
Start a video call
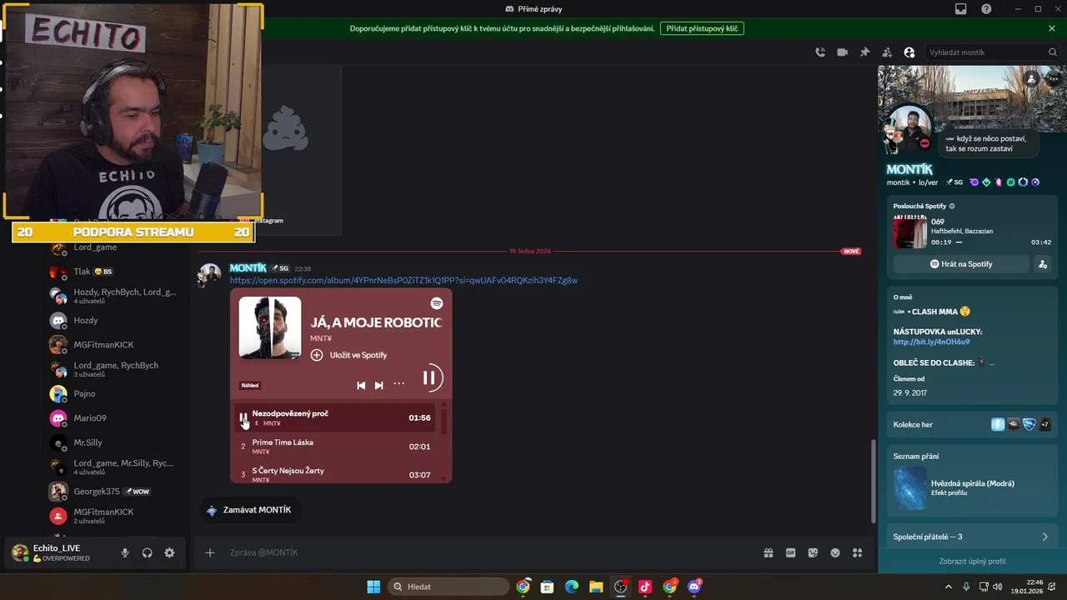(843, 52)
